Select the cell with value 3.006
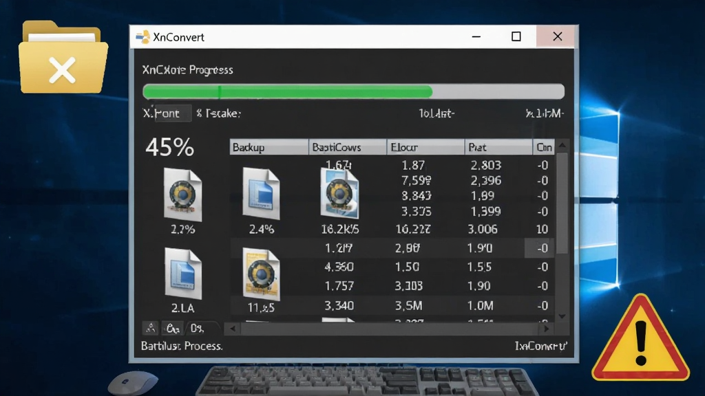 point(483,229)
